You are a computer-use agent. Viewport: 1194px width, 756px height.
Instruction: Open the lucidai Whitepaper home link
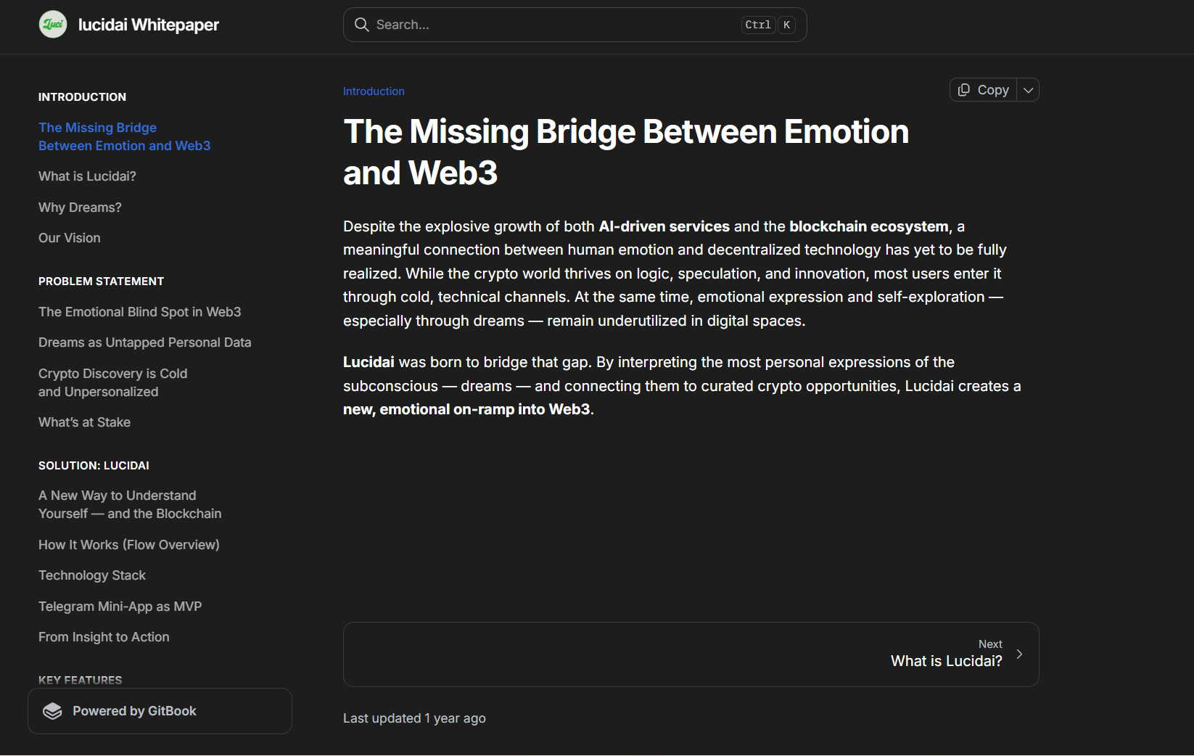pos(129,25)
